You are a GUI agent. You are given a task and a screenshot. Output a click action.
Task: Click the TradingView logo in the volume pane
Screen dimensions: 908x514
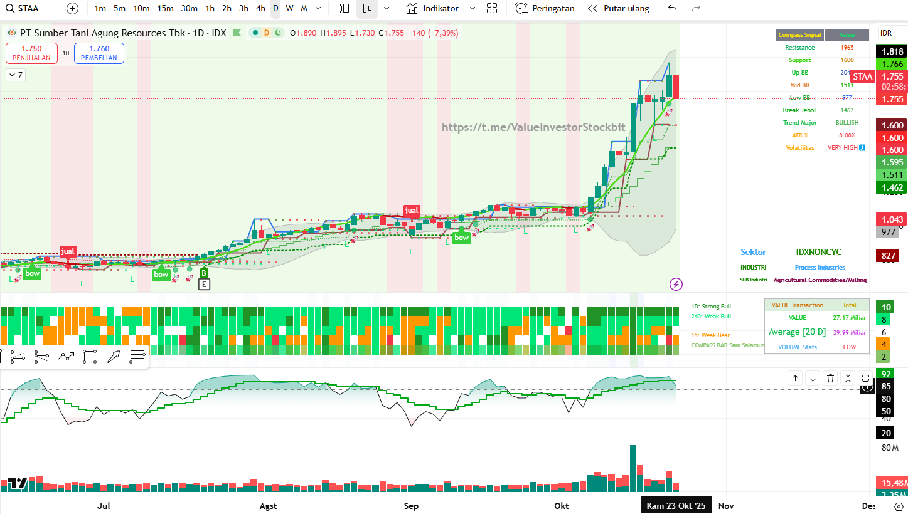[x=18, y=483]
